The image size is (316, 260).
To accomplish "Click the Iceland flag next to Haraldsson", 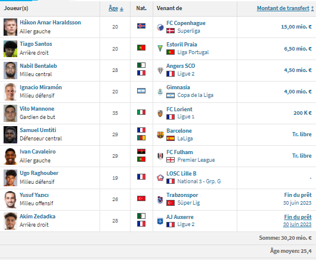I will (x=141, y=26).
